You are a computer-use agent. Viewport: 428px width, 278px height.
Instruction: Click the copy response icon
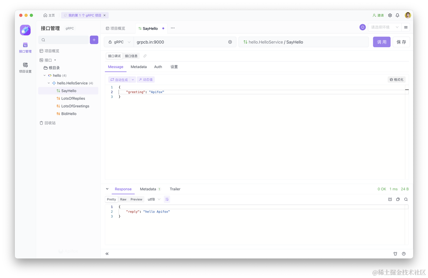pyautogui.click(x=398, y=199)
